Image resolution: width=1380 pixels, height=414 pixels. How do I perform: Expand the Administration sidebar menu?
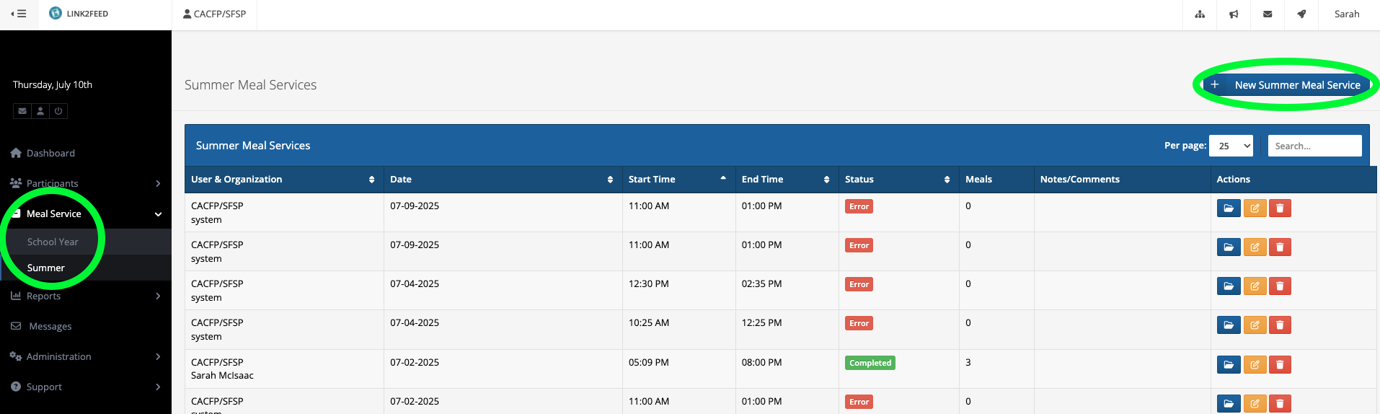[86, 356]
